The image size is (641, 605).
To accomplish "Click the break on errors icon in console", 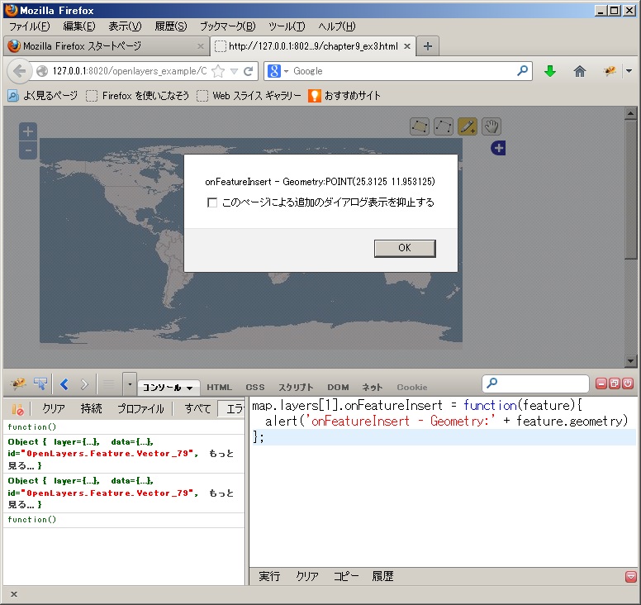I will [17, 409].
